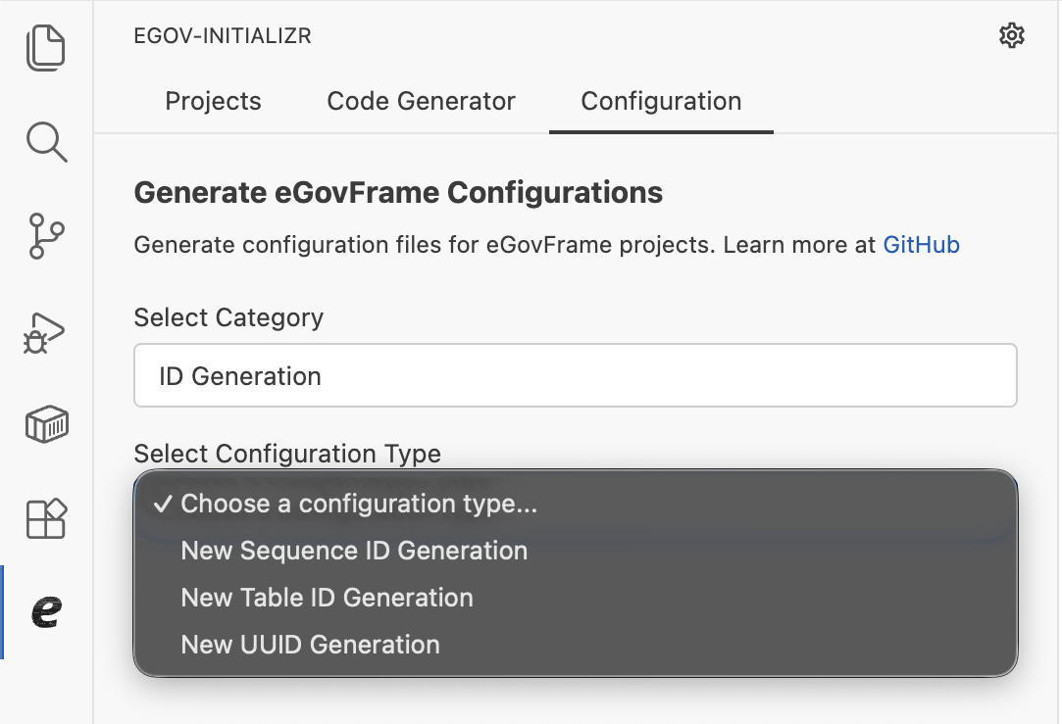Click the EGOV-INITIALIZR panel title

pos(223,36)
